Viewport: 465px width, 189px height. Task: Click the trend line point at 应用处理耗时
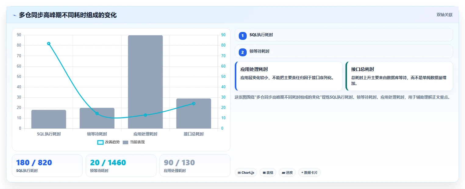click(x=145, y=115)
